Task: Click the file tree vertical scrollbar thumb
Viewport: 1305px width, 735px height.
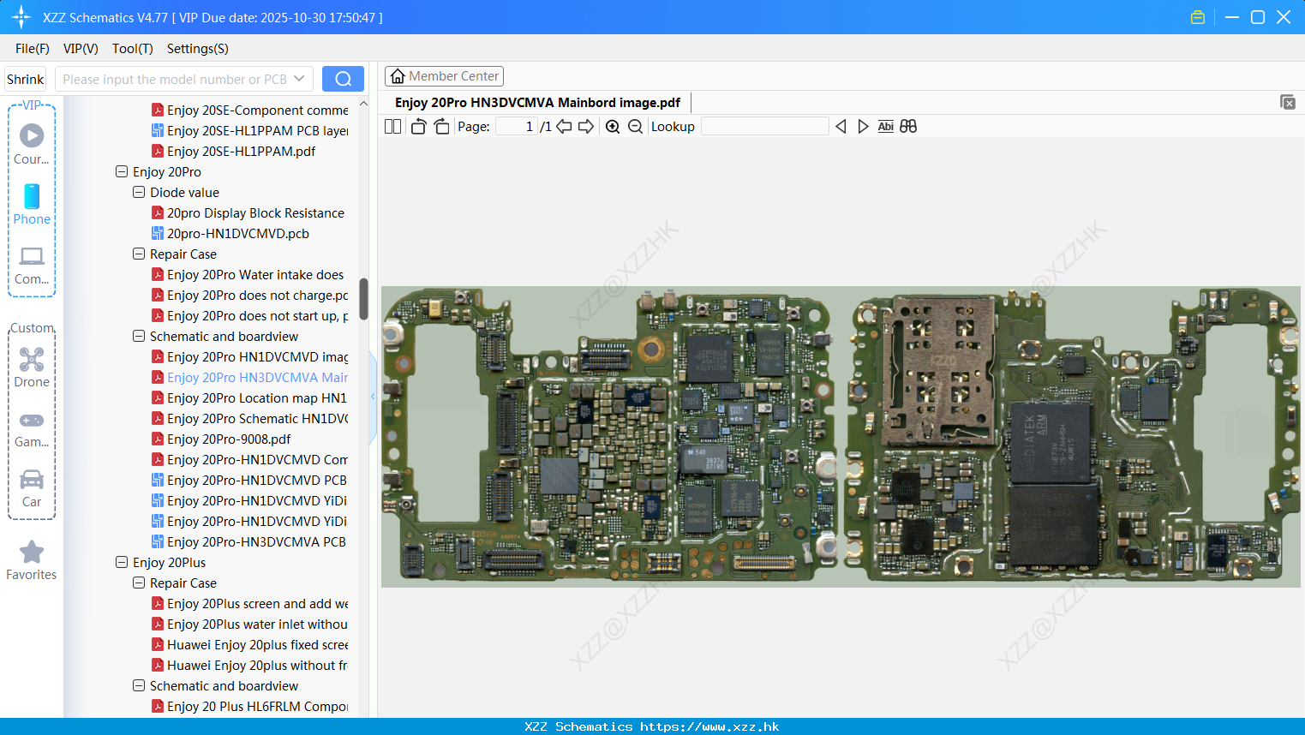Action: pos(363,299)
